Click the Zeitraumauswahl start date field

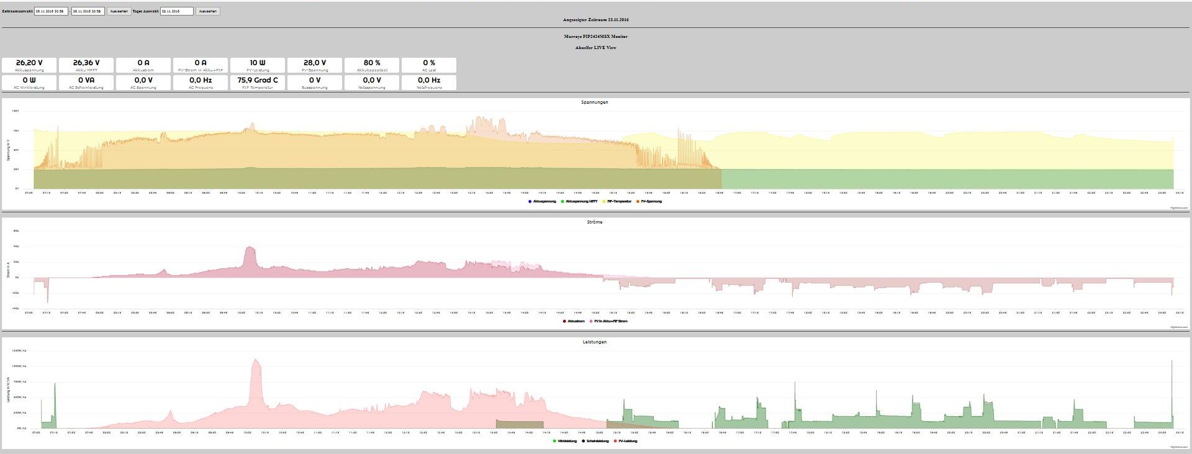tap(51, 11)
